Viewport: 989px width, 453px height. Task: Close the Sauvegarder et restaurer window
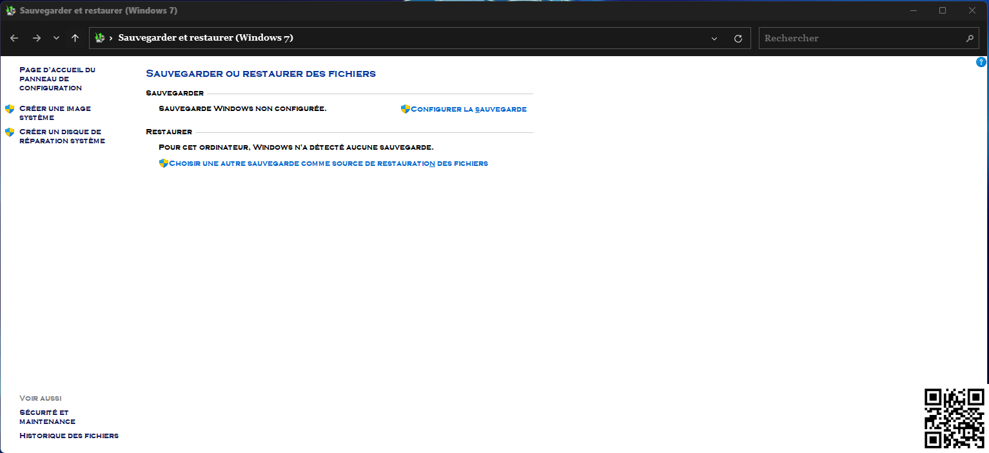972,10
